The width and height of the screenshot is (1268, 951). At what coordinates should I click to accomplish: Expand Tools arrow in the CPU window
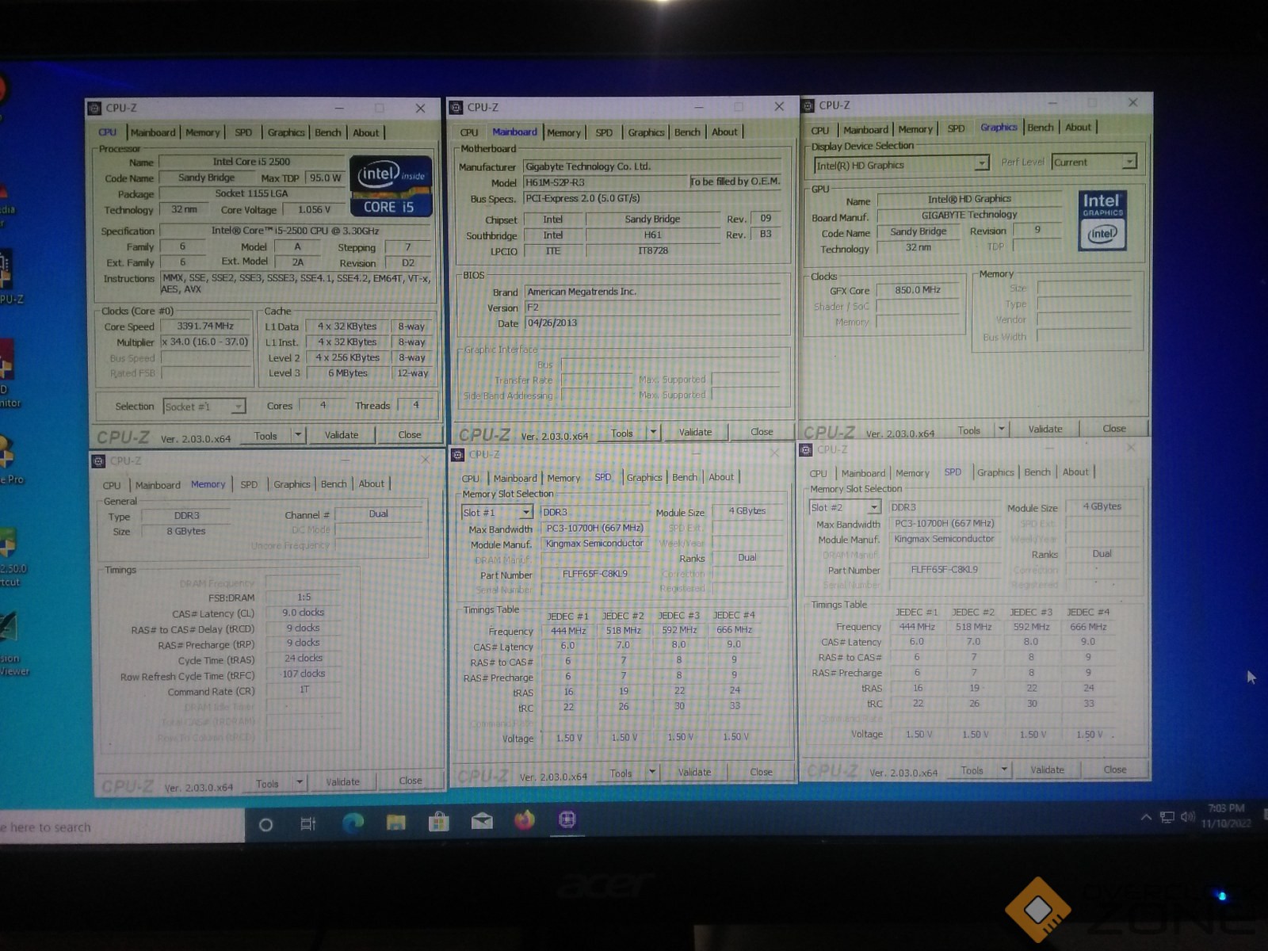(x=298, y=435)
